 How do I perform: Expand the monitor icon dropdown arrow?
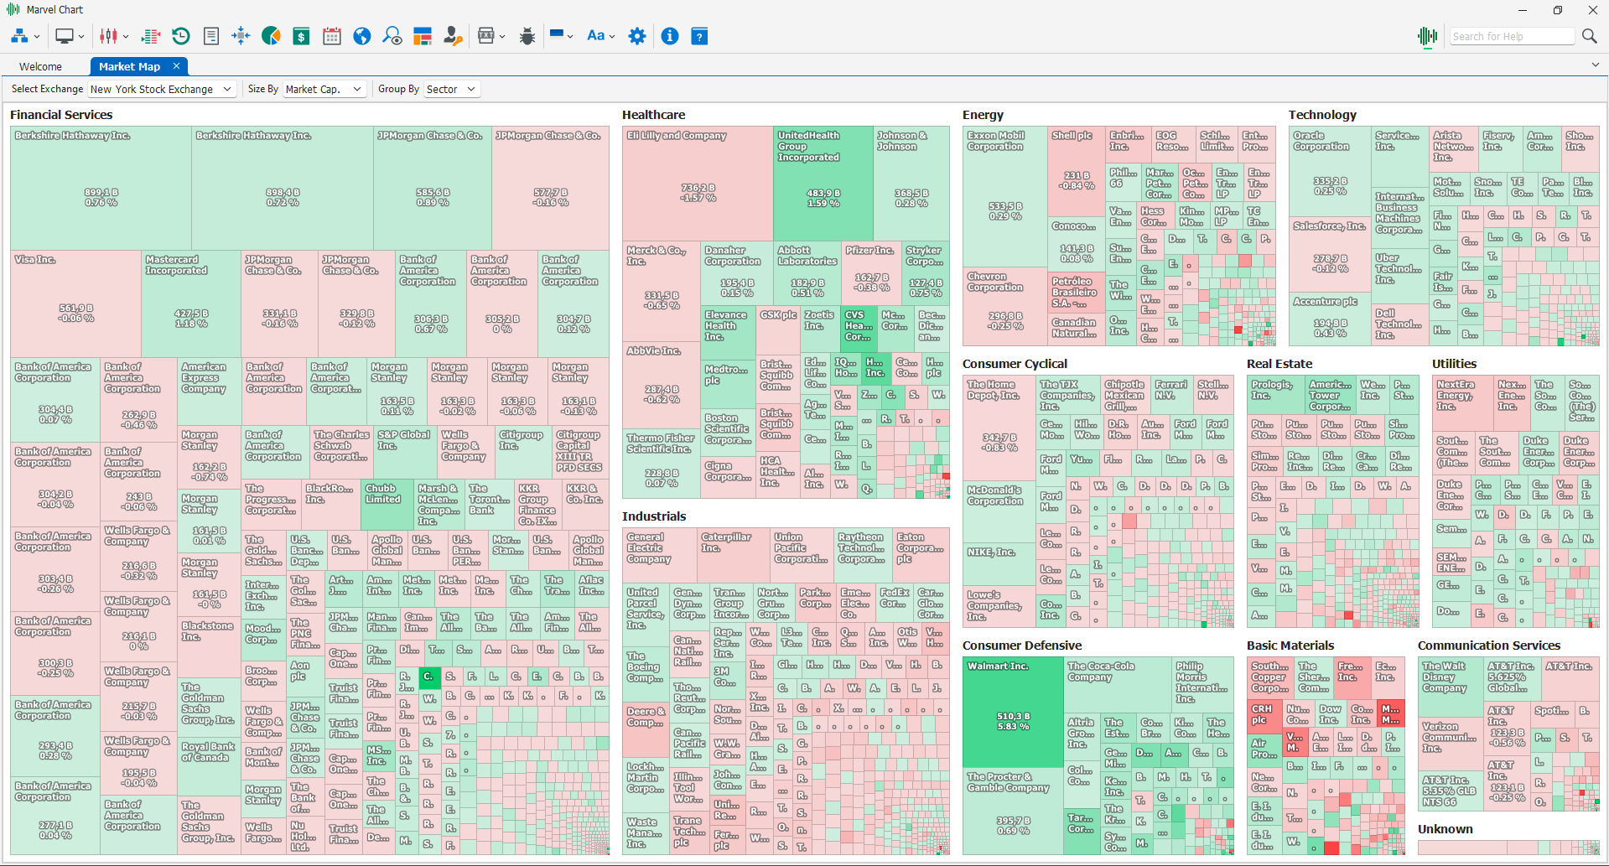click(x=81, y=37)
